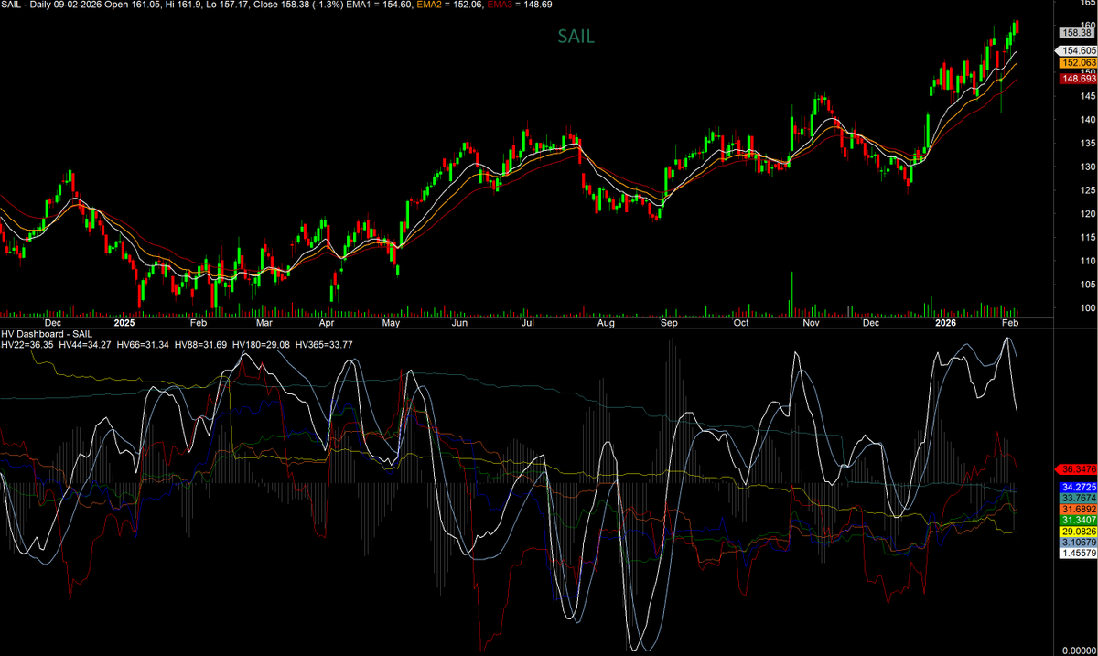Click the Feb label right after 2026
This screenshot has height=656, width=1098.
point(1010,323)
